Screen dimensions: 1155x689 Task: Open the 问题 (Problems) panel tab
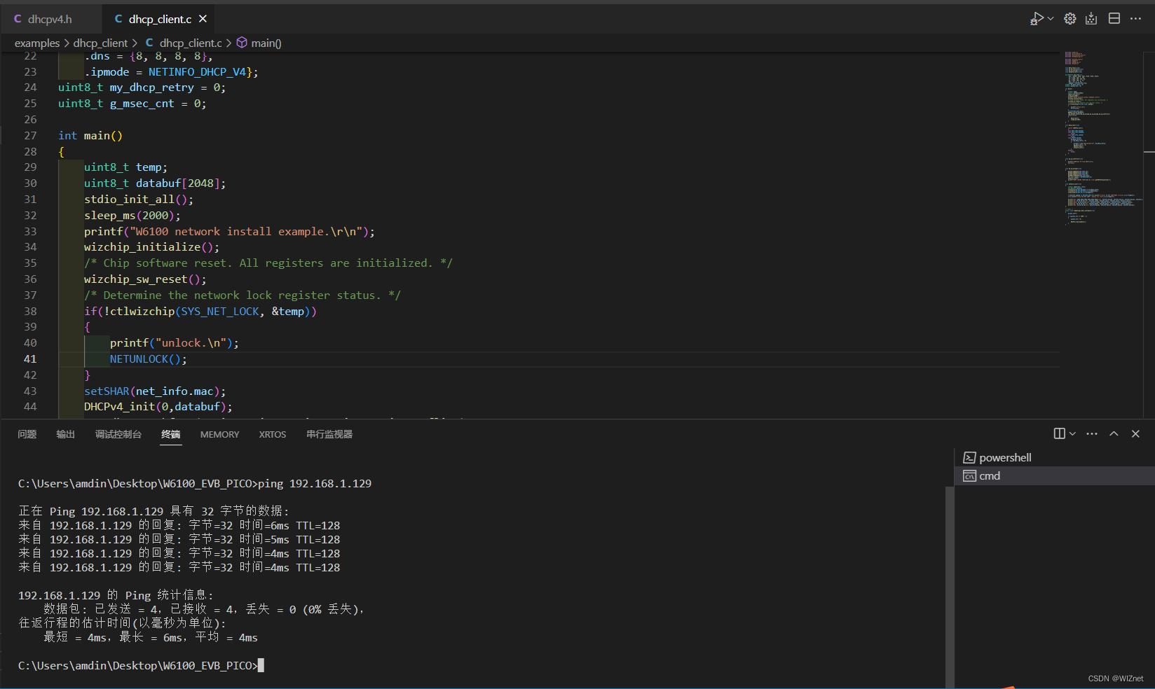click(x=27, y=434)
